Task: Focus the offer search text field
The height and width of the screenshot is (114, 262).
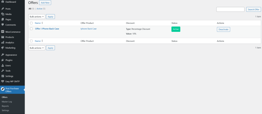Action: coord(230,9)
